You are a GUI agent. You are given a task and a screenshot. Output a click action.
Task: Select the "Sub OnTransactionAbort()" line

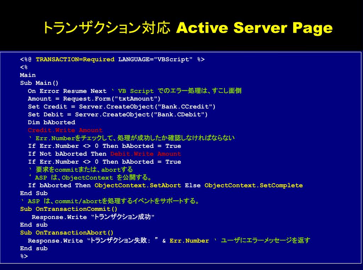(67, 232)
